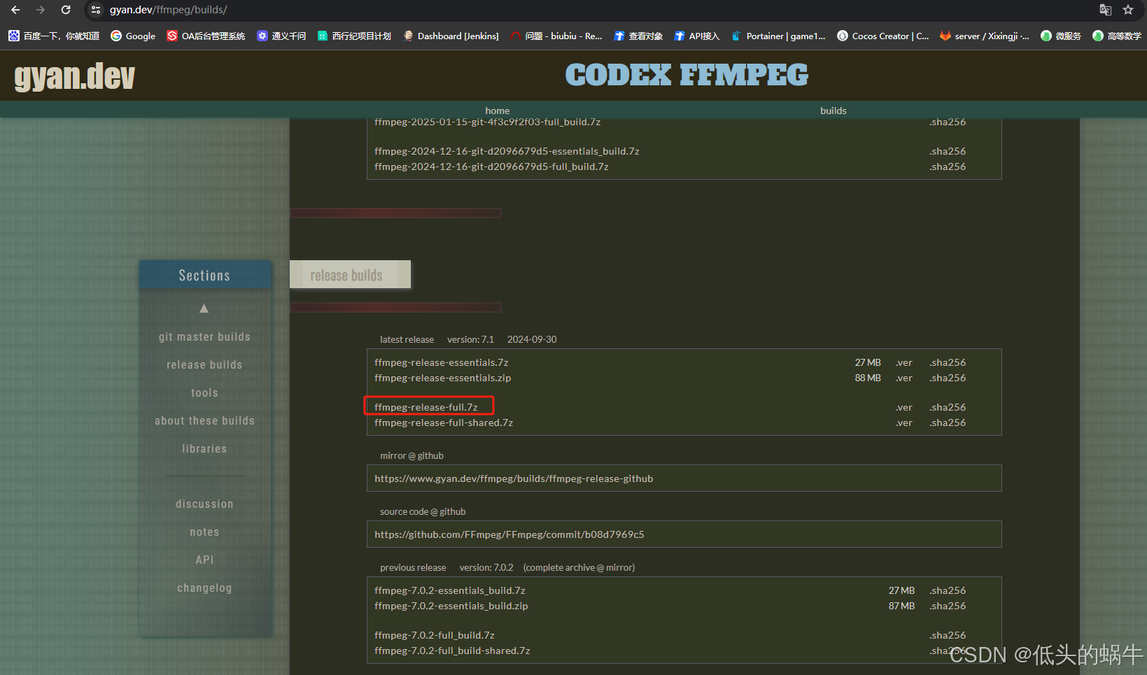Open the 通义千问 bookmark
Screen dimensions: 1147x675
281,36
